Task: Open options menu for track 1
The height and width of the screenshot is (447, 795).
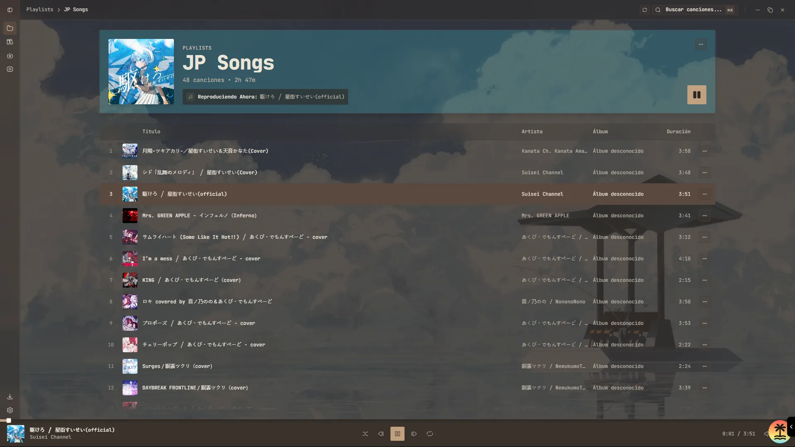Action: point(705,151)
